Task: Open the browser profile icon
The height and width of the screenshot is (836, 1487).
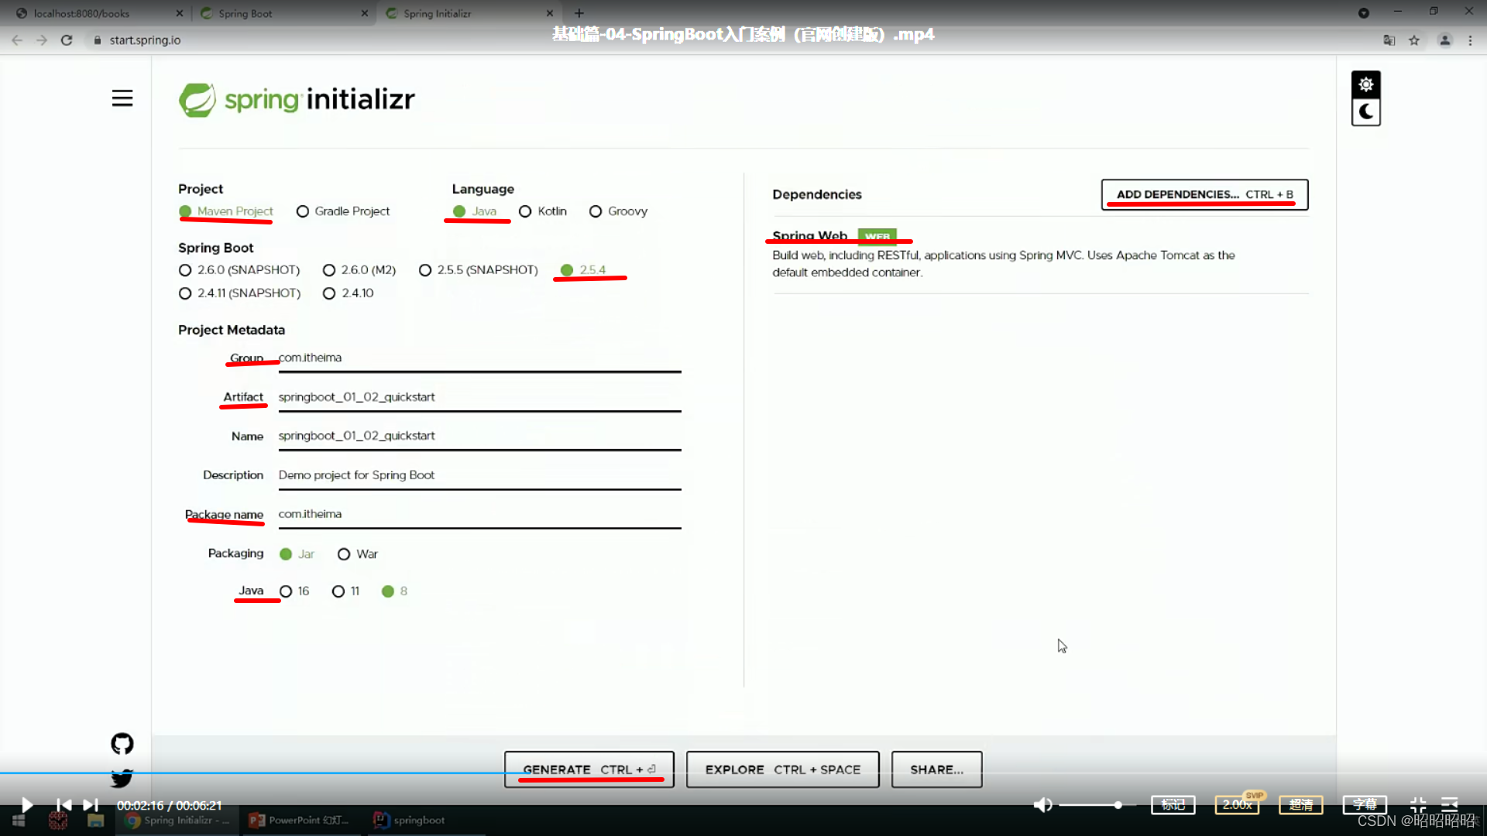Action: (x=1445, y=40)
